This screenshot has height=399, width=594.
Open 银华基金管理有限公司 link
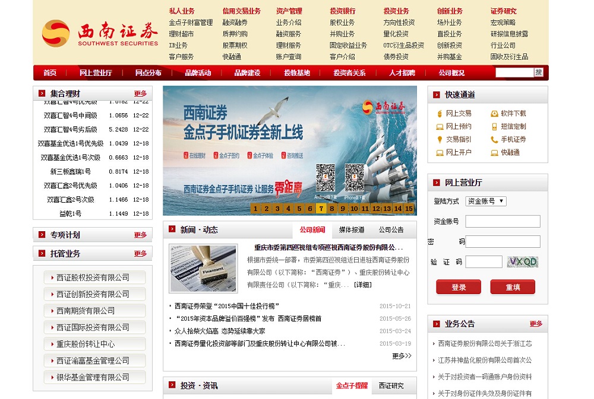point(94,377)
